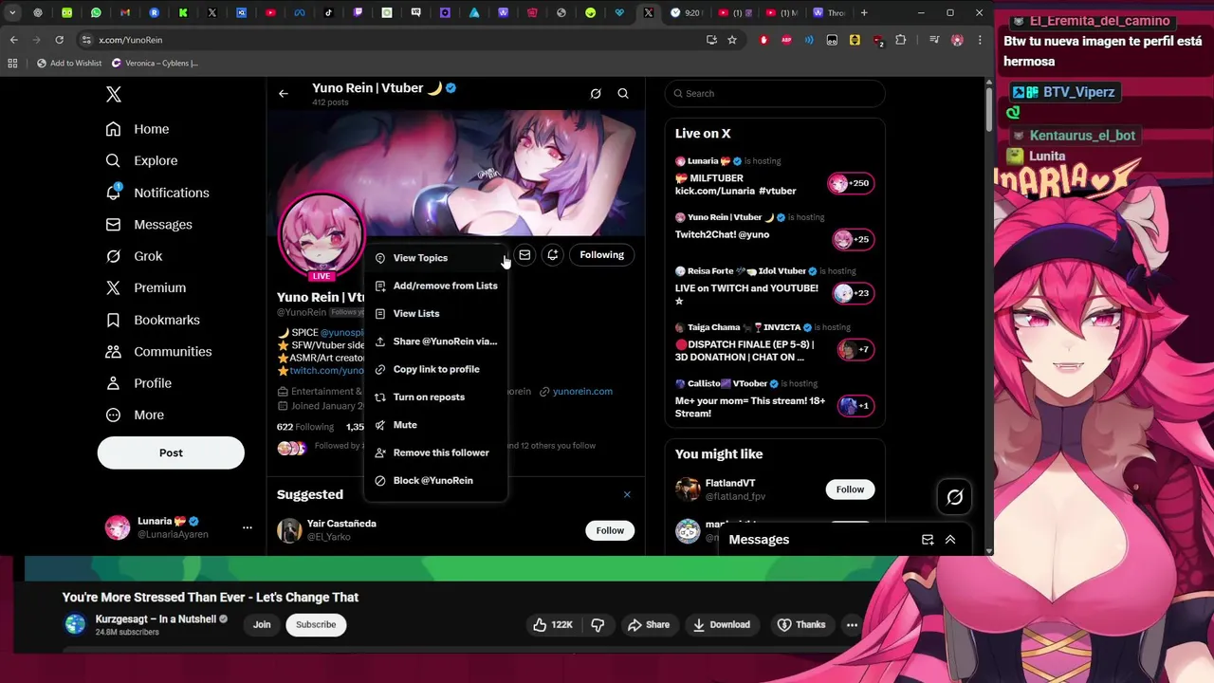Go back using profile header arrow
1214x683 pixels.
click(x=284, y=93)
